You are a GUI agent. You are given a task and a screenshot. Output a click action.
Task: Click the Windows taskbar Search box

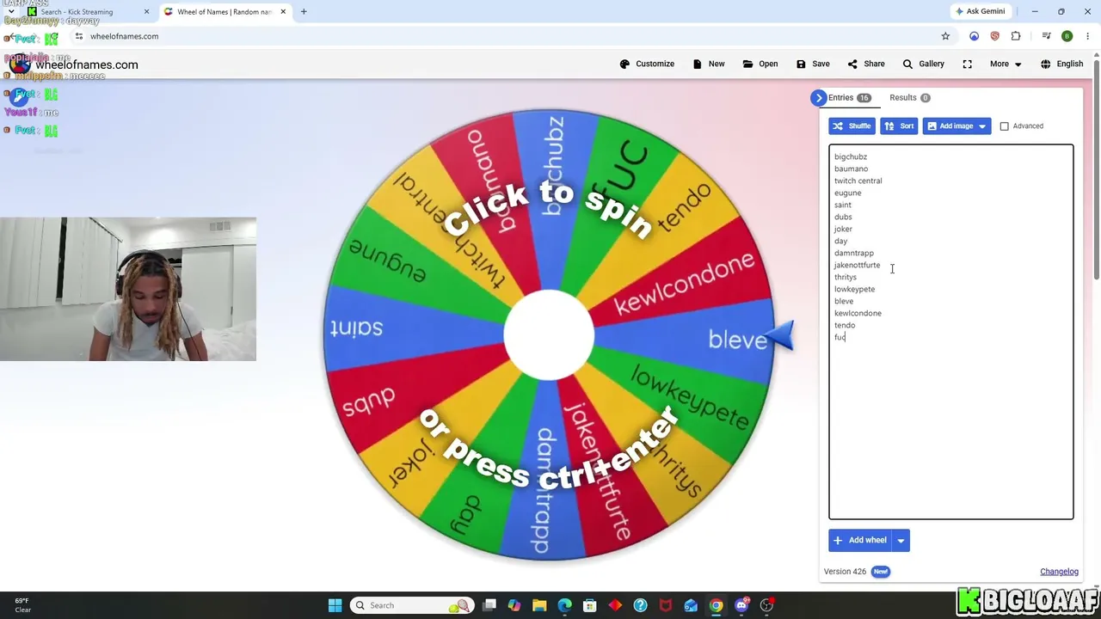click(413, 605)
